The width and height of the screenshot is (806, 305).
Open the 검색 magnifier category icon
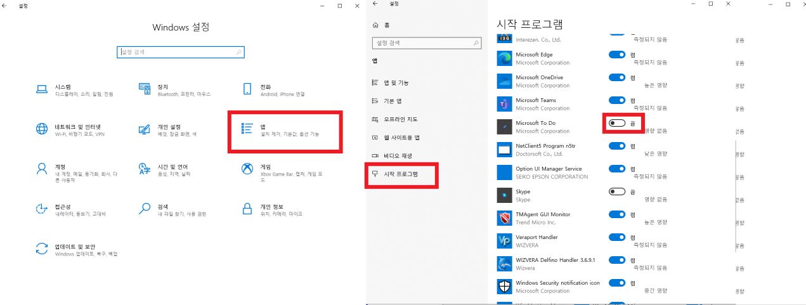tap(145, 209)
